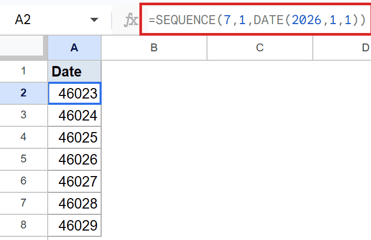
Task: Select column B header
Action: click(154, 48)
